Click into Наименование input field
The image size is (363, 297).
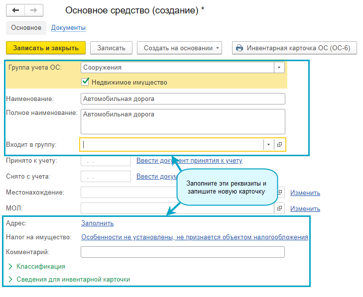point(183,99)
